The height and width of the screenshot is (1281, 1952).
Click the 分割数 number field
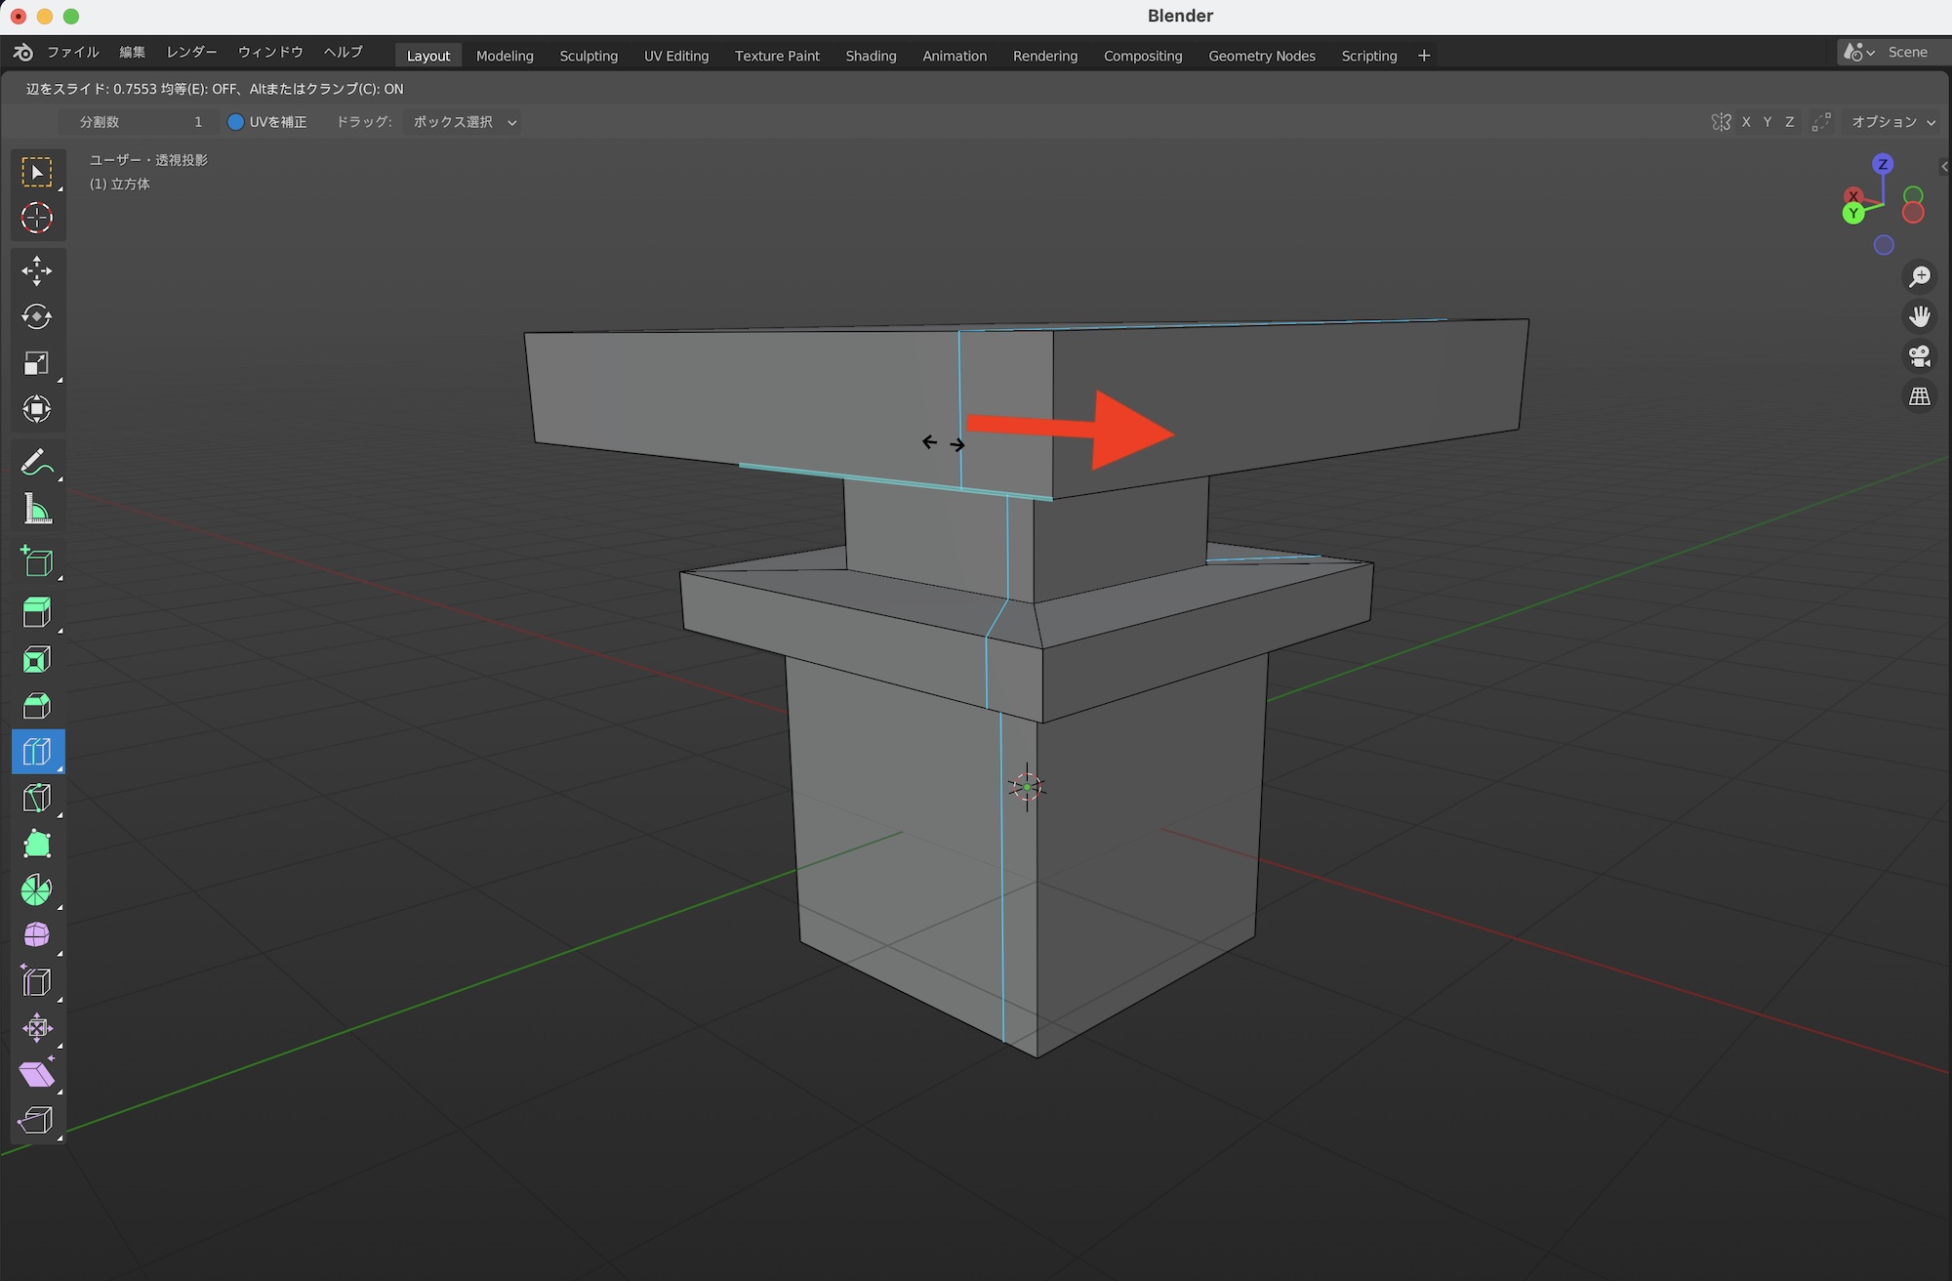click(142, 122)
